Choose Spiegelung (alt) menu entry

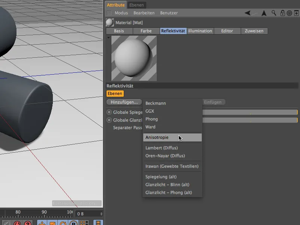point(172,177)
